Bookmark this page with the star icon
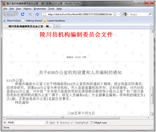The width and height of the screenshot is (156, 132). pyautogui.click(x=115, y=14)
